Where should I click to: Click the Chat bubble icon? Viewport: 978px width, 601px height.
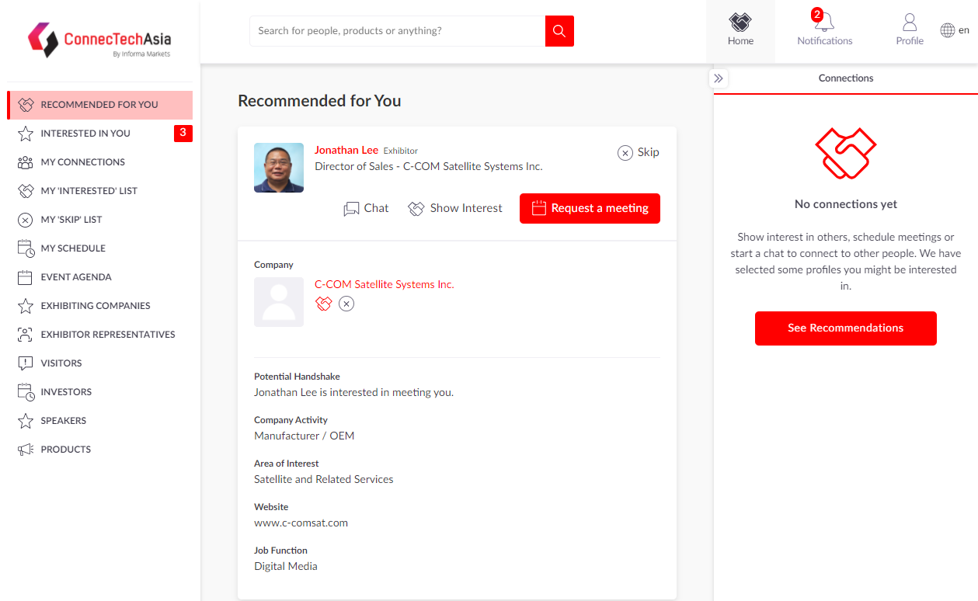[x=351, y=209]
